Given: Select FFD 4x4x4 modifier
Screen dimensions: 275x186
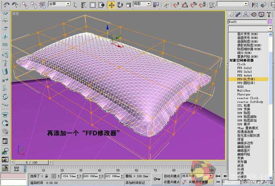Looking at the screenshot, I should 244,76.
